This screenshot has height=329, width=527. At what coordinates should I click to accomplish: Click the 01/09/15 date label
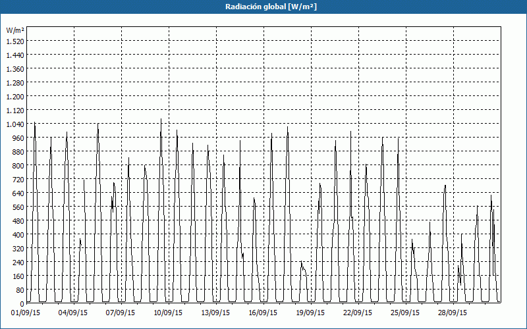tap(26, 313)
